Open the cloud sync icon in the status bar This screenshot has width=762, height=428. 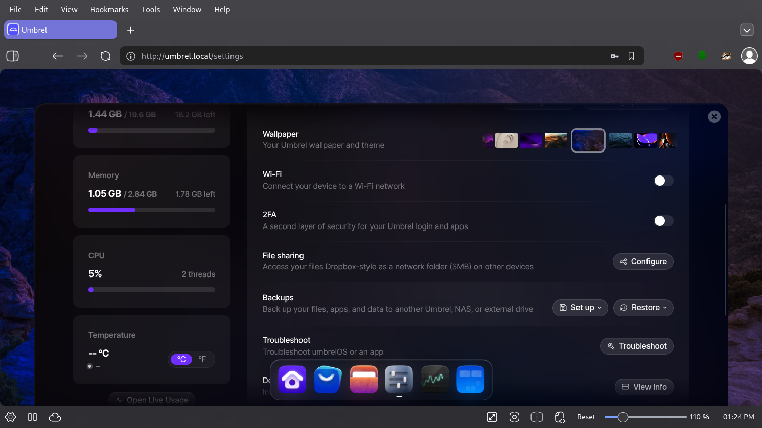[x=55, y=417]
